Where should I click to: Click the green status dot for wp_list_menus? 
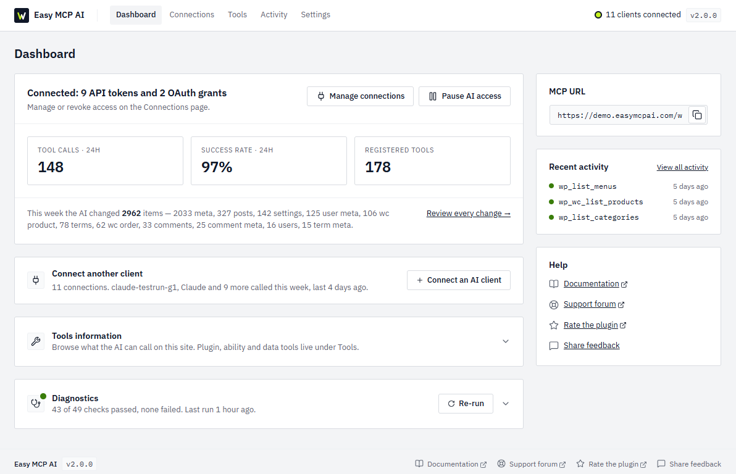coord(551,186)
